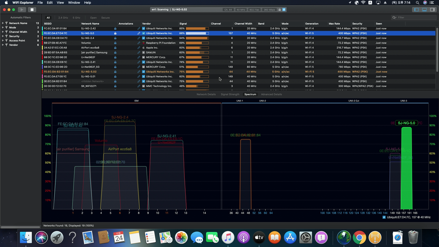
Task: Expand the Security filter group
Action: point(3,36)
